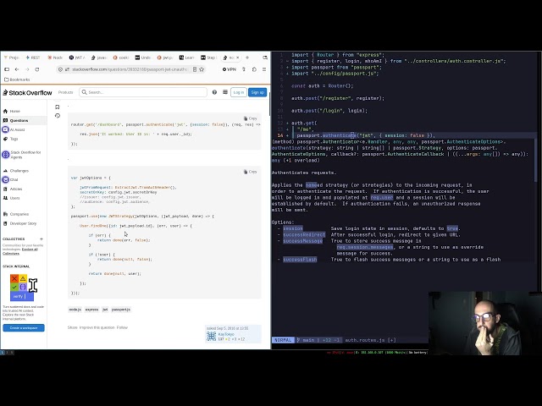Switch to the Node browser tab

click(x=55, y=58)
